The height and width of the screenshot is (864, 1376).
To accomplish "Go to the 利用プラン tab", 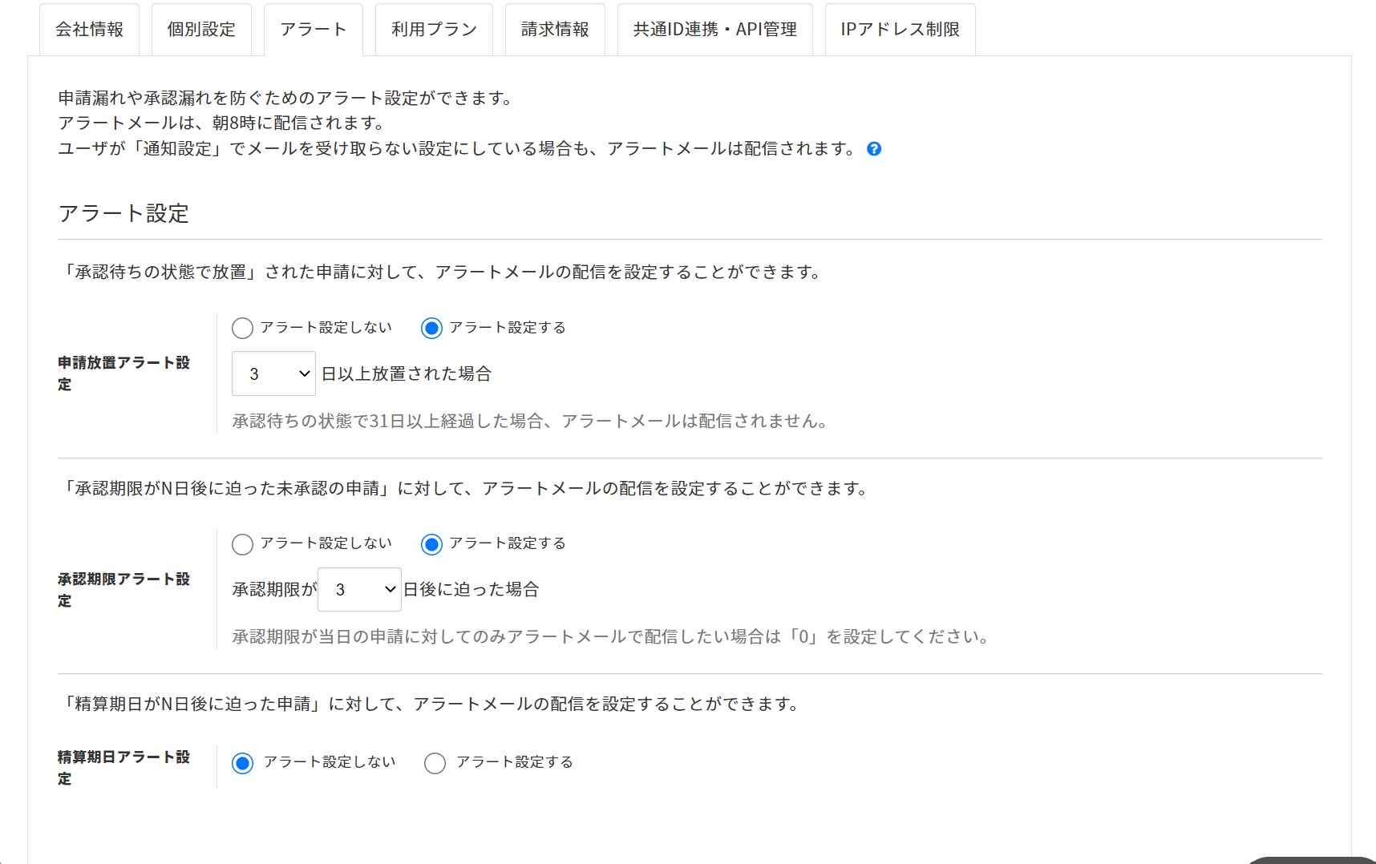I will pos(434,30).
